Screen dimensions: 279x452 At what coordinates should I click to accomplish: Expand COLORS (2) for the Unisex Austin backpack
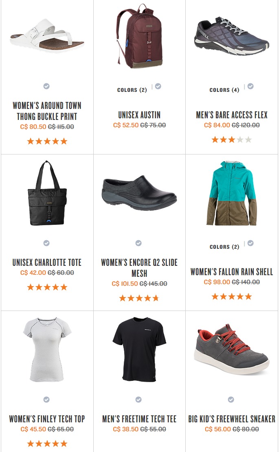coord(132,90)
